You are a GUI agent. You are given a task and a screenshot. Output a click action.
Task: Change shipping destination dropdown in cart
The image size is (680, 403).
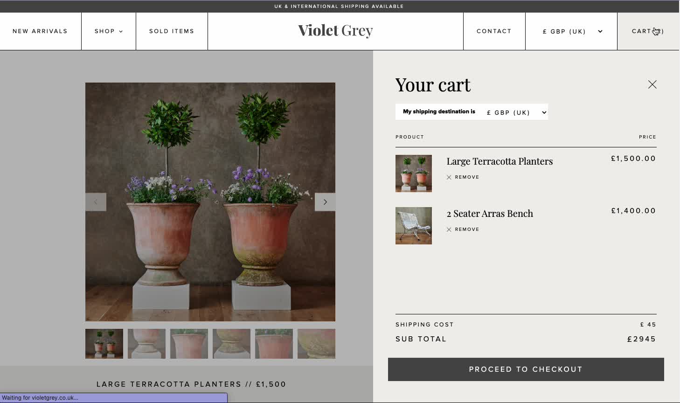[x=516, y=112]
